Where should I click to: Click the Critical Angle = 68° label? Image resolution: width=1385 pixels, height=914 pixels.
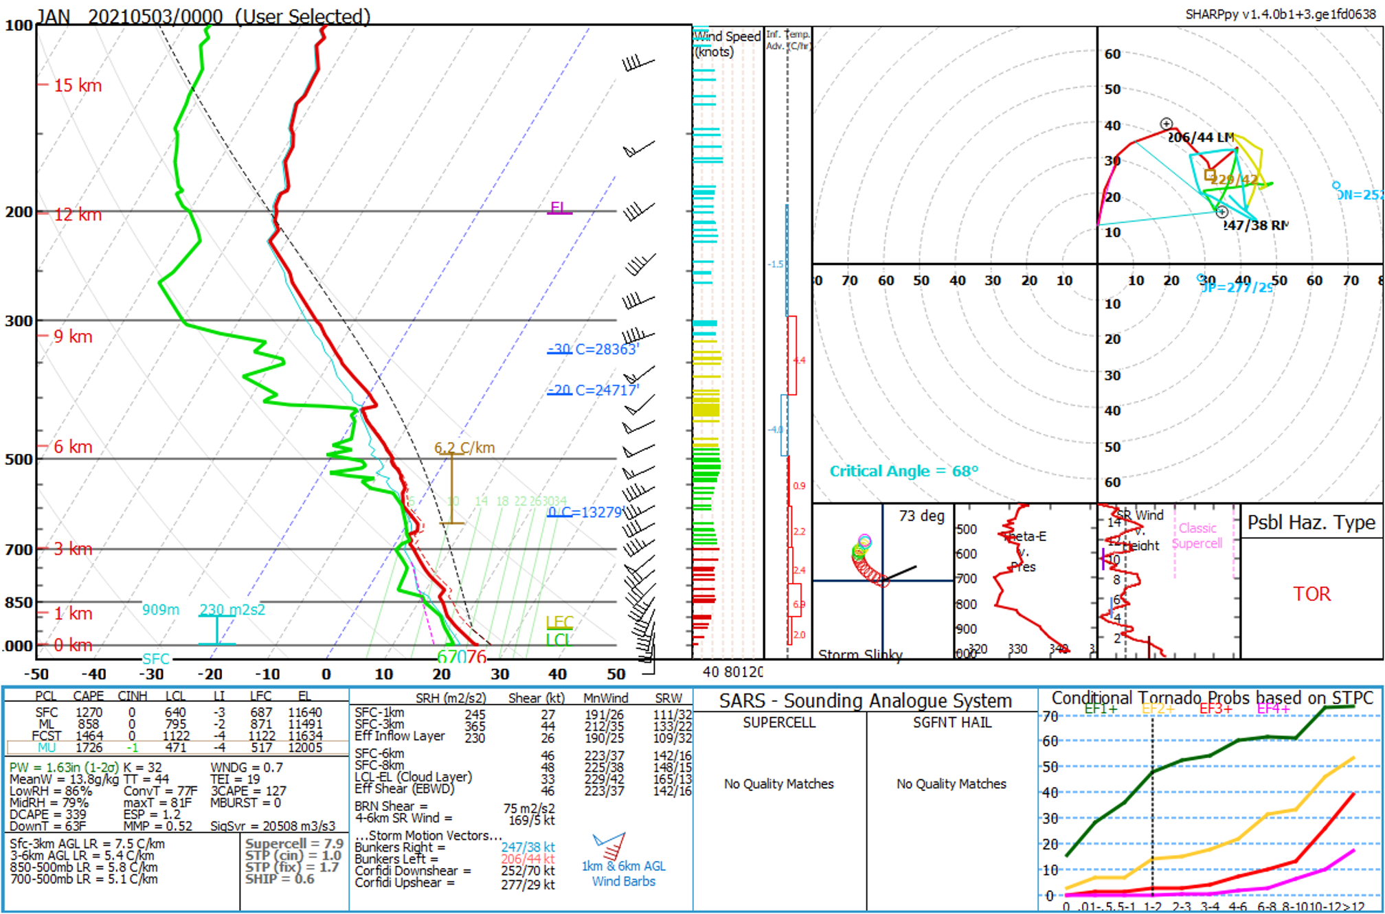(903, 471)
